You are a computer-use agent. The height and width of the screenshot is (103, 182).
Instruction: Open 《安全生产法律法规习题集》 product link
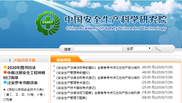coord(98,93)
